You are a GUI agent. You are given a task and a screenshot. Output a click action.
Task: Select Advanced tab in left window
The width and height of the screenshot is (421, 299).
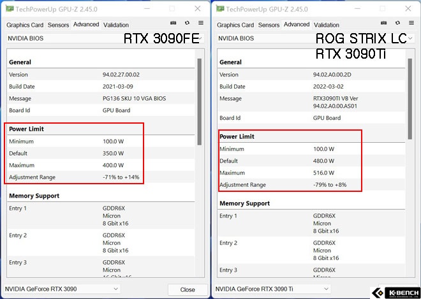(86, 24)
